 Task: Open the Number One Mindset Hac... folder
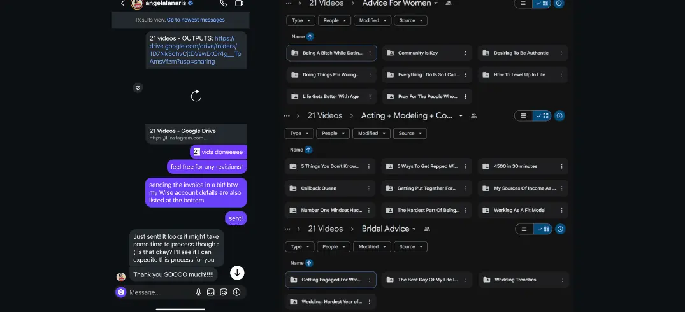coord(330,210)
